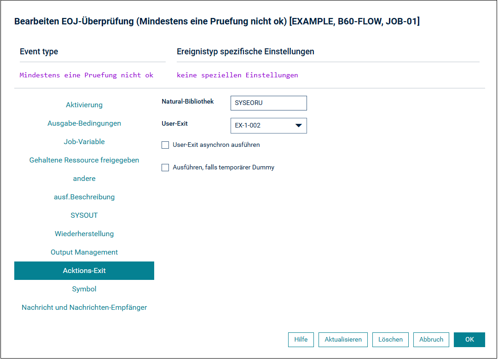
Task: Click the Aktualisieren button
Action: pyautogui.click(x=343, y=340)
